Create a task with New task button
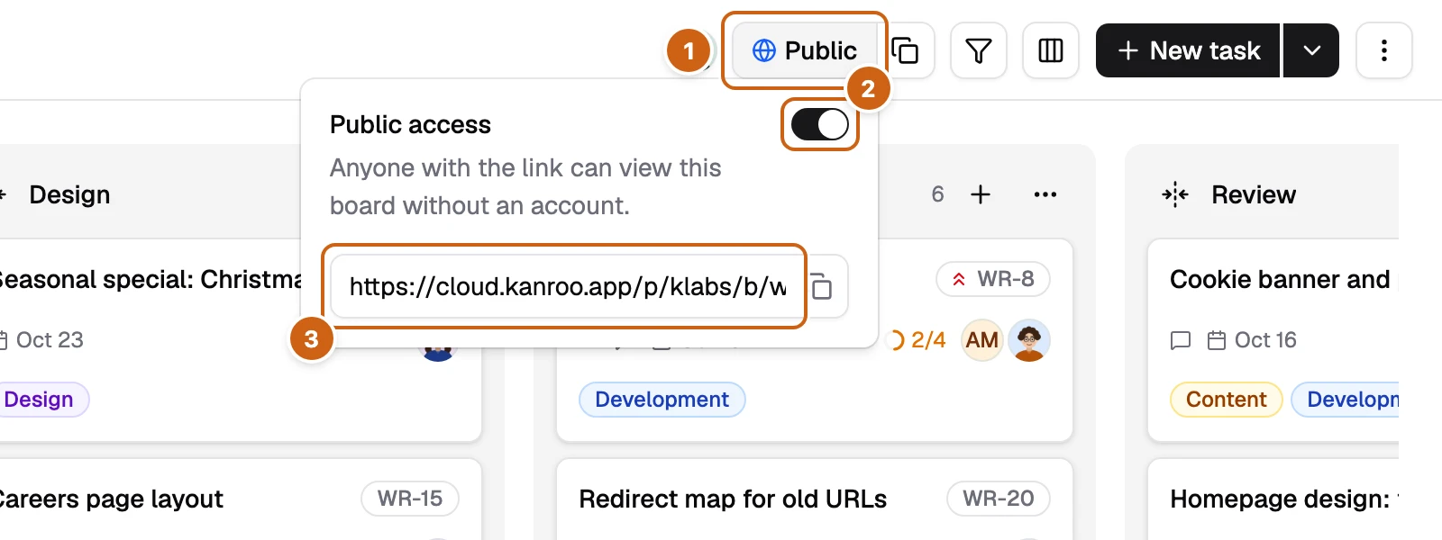The width and height of the screenshot is (1442, 540). pos(1188,50)
